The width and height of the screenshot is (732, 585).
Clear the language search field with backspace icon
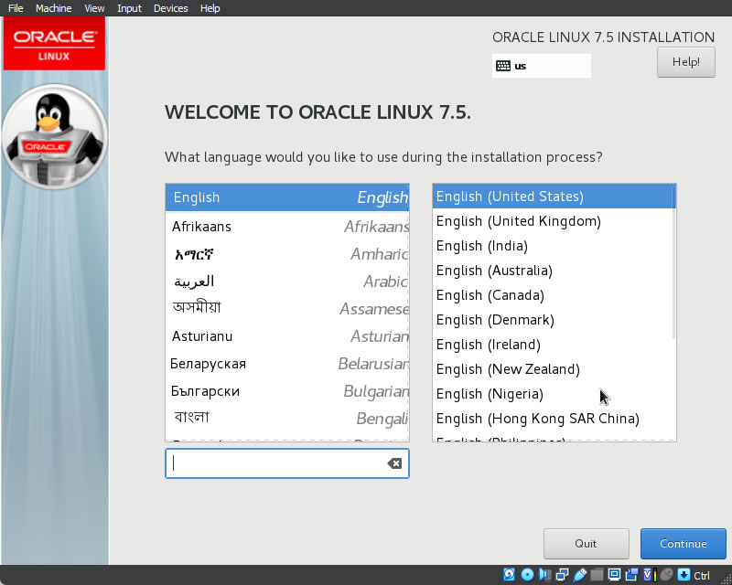pyautogui.click(x=394, y=463)
